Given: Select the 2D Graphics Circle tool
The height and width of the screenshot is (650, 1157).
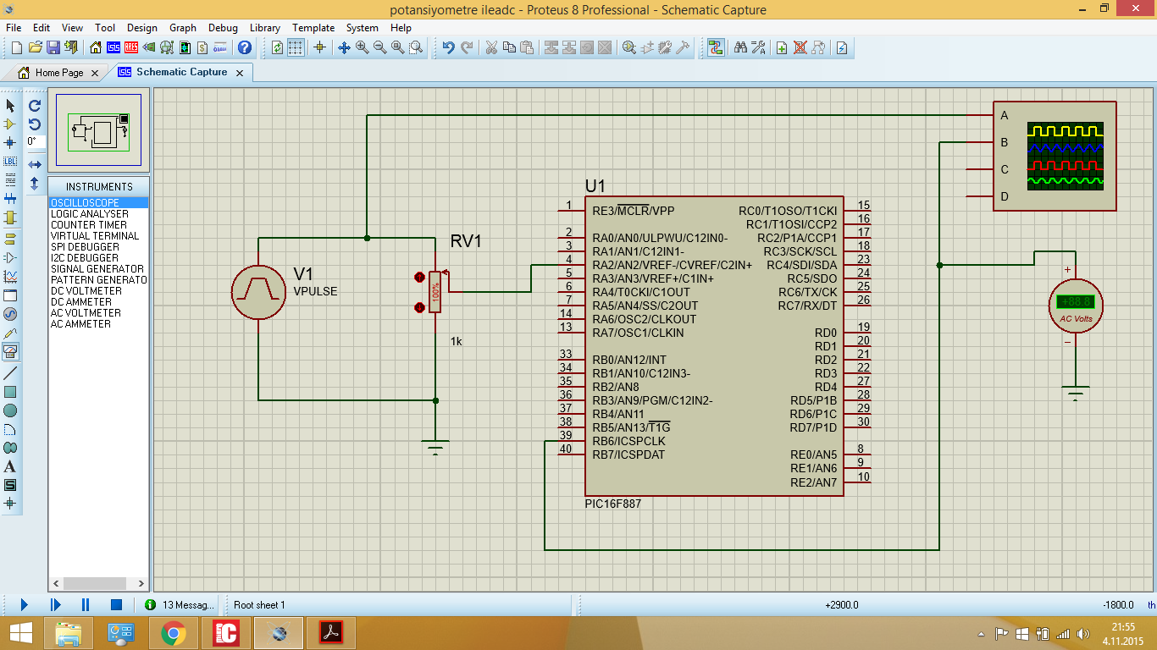Looking at the screenshot, I should 10,410.
